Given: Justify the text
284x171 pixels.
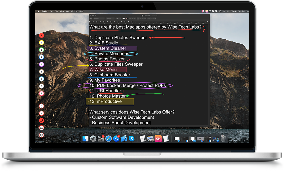Looking at the screenshot, I should point(145,18).
